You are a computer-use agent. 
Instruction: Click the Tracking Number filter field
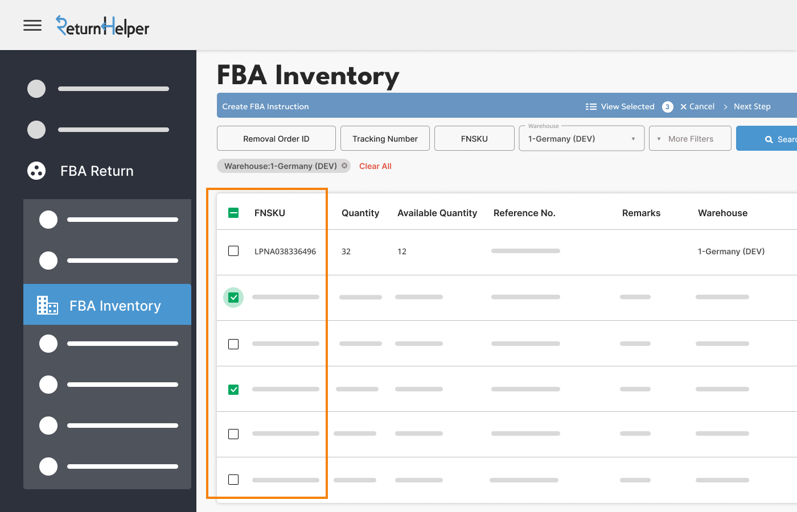(385, 139)
